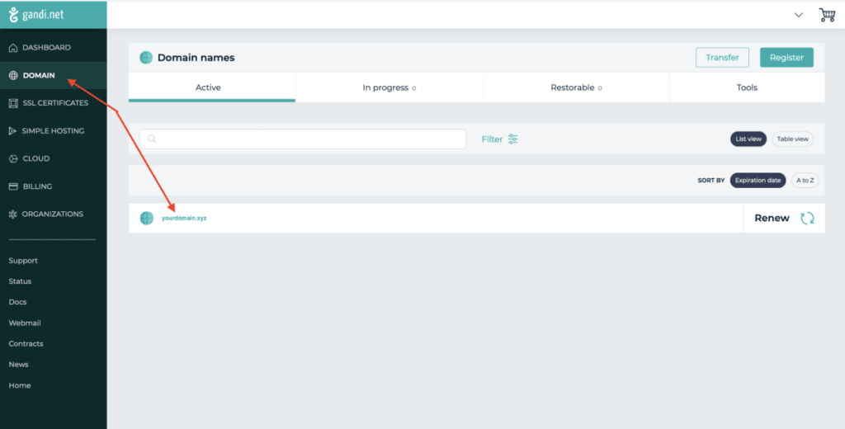Switch to the Restorable tab
Screen dimensions: 845x429
pos(576,87)
